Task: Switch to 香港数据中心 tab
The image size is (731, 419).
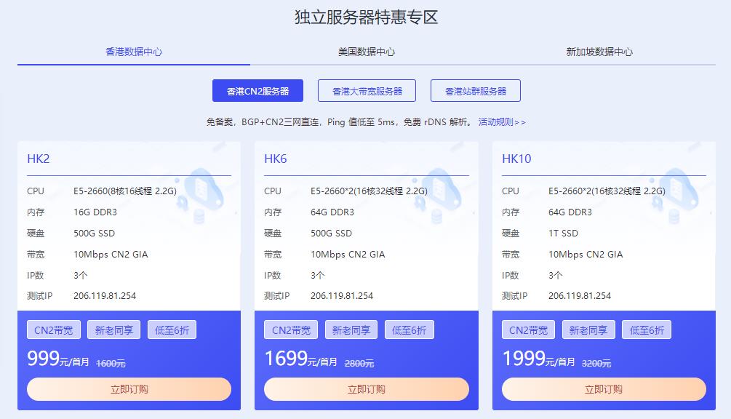Action: [134, 52]
